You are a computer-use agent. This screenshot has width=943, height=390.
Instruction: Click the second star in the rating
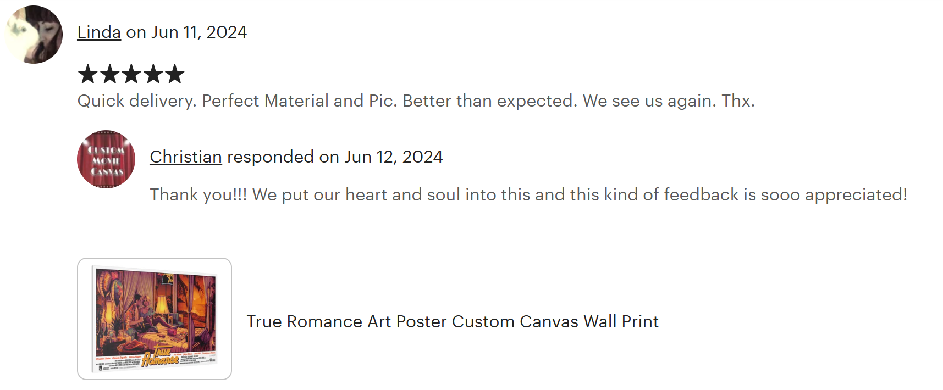pos(109,74)
